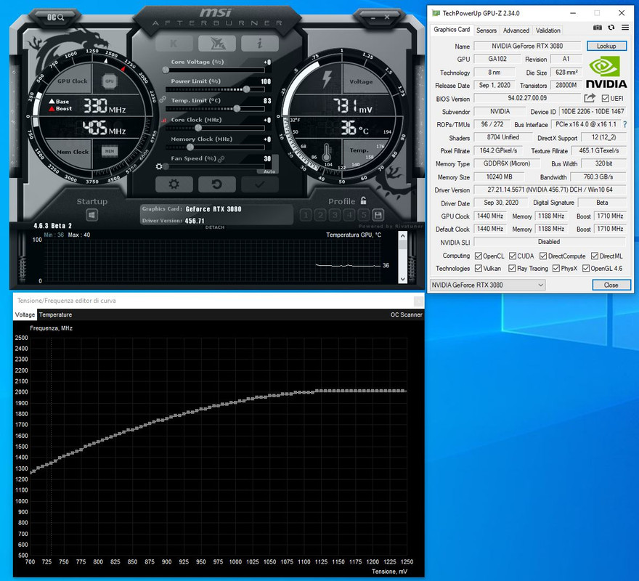Image resolution: width=639 pixels, height=581 pixels.
Task: Open Afterburner settings gear button
Action: [x=174, y=184]
